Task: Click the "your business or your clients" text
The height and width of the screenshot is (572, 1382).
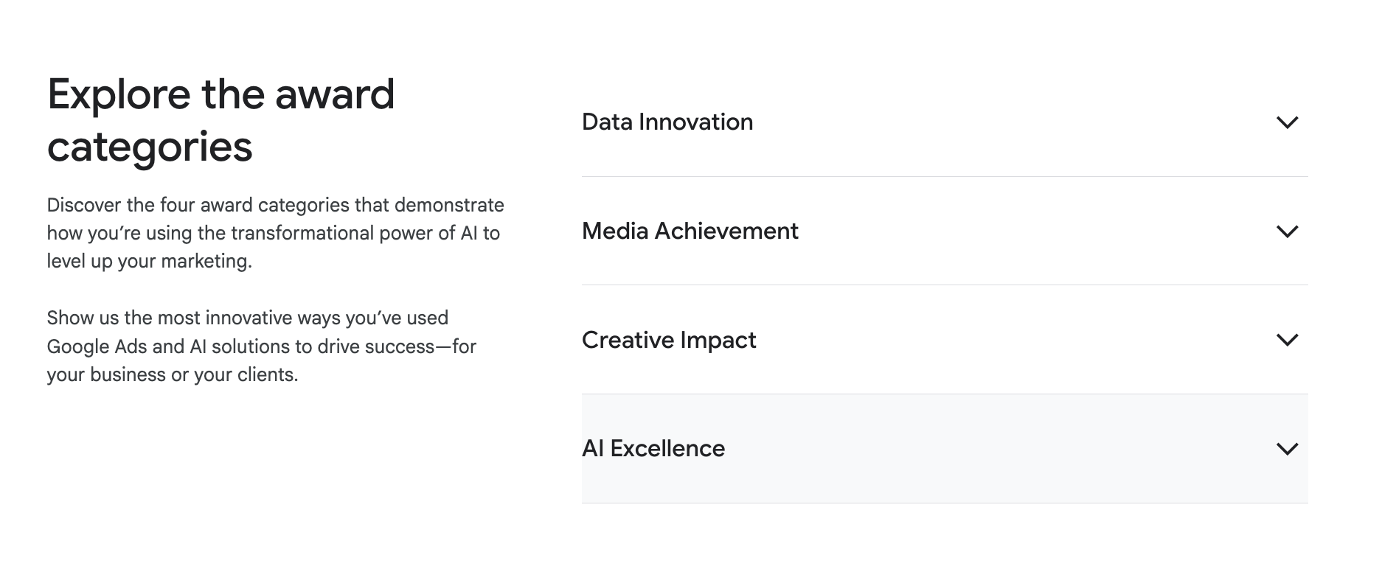Action: coord(172,374)
